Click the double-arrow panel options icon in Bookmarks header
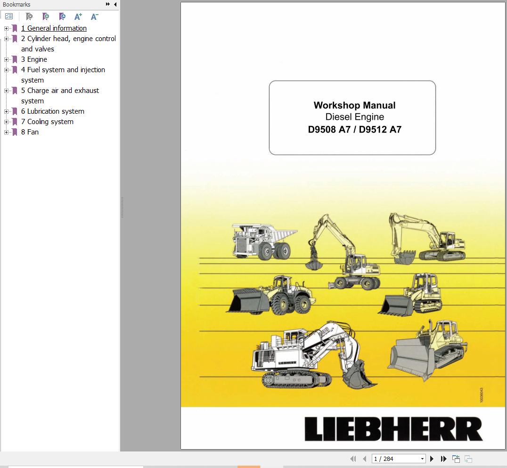507x468 pixels. [108, 4]
